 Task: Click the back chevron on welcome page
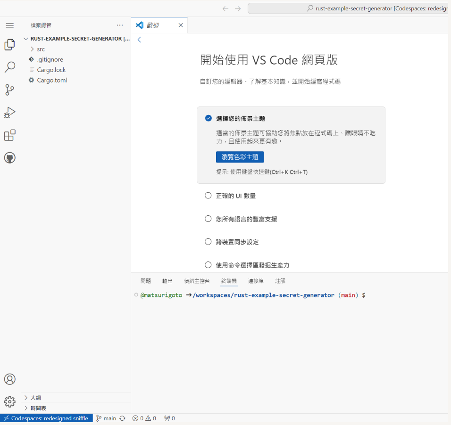[x=139, y=40]
